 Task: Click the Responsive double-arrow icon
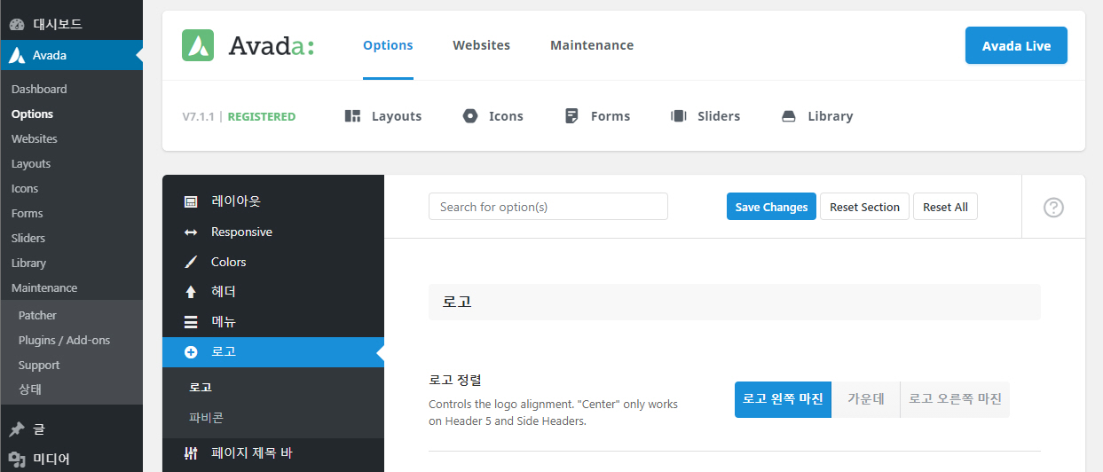(x=191, y=232)
